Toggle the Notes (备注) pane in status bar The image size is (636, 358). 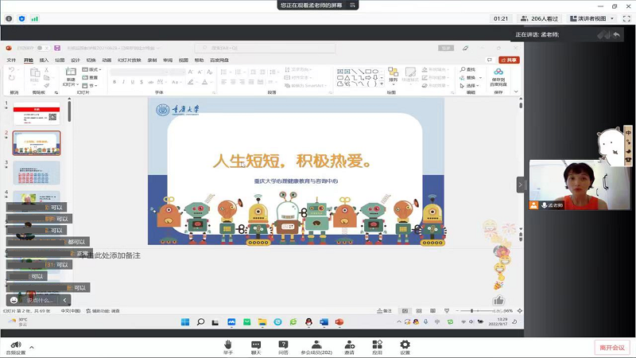pos(385,311)
